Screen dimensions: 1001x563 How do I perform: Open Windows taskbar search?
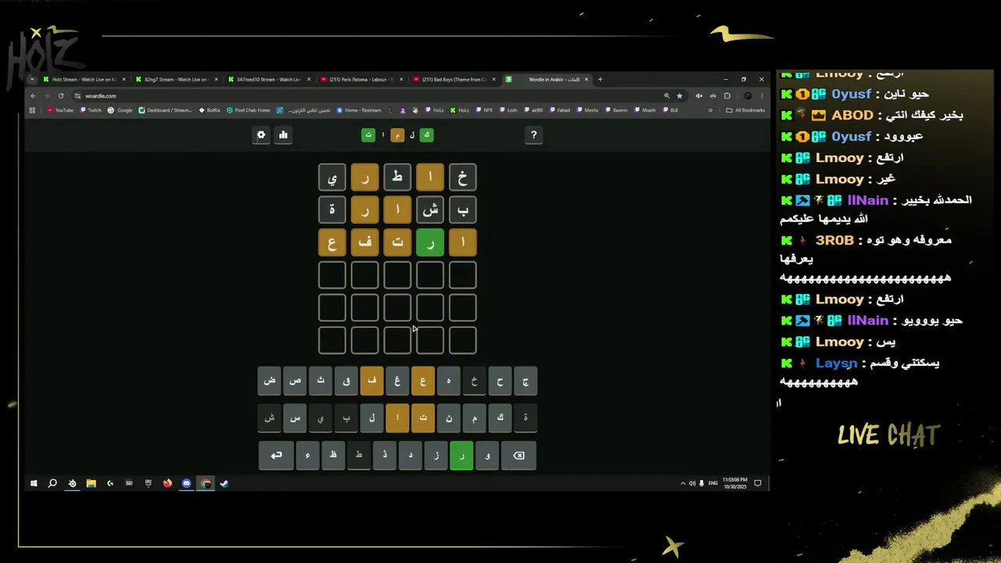click(x=52, y=483)
